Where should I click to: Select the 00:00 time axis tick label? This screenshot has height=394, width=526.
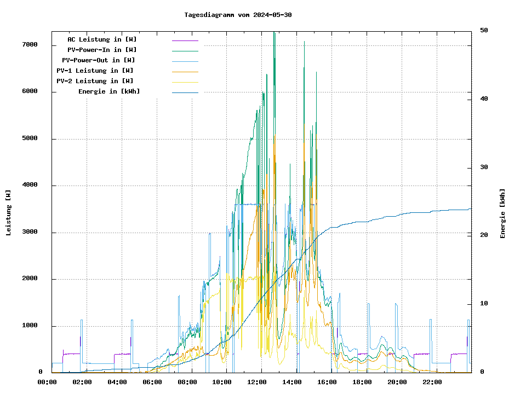click(x=47, y=382)
